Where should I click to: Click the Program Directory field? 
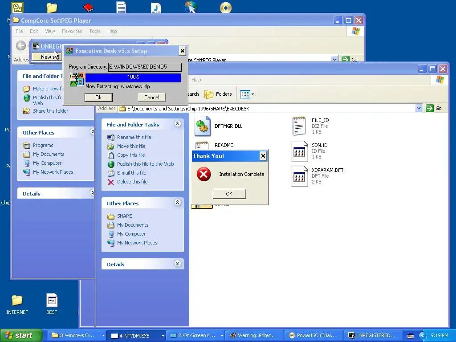(145, 67)
